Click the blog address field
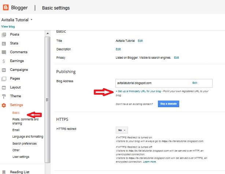225x174 pixels. pyautogui.click(x=164, y=83)
